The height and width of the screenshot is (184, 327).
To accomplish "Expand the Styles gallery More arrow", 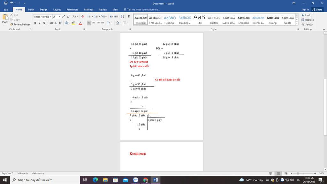I will pyautogui.click(x=297, y=24).
